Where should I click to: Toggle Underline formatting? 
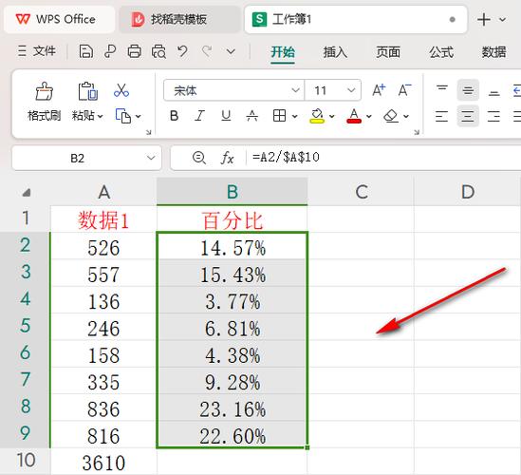(226, 116)
